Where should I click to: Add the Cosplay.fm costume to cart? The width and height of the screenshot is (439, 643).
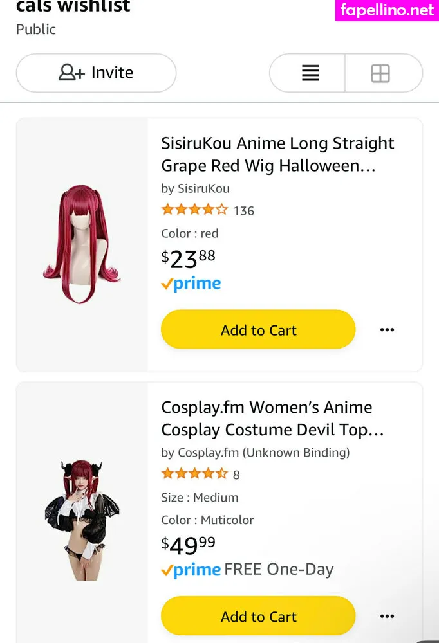pos(258,617)
